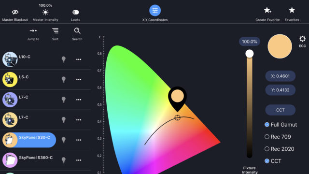Toggle the CCT curve checkbox
The image size is (309, 174).
pyautogui.click(x=267, y=161)
